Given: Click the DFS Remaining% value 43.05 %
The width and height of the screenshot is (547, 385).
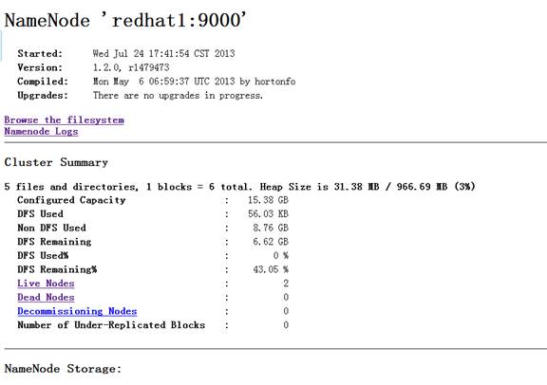Looking at the screenshot, I should tap(271, 269).
